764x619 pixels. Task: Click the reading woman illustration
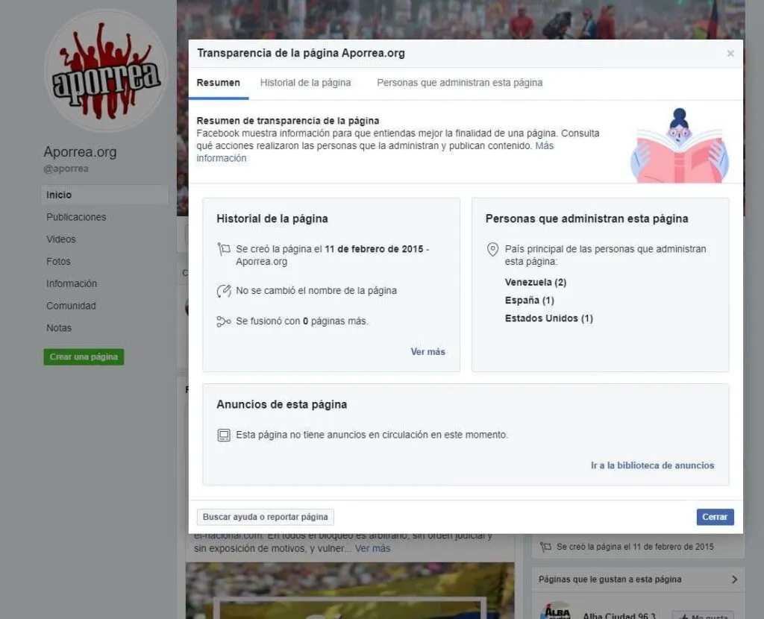679,145
